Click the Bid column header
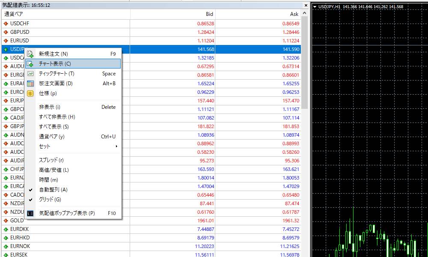428x257 pixels. (209, 14)
